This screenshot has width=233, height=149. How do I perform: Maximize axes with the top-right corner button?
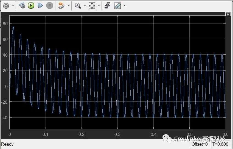[228, 14]
